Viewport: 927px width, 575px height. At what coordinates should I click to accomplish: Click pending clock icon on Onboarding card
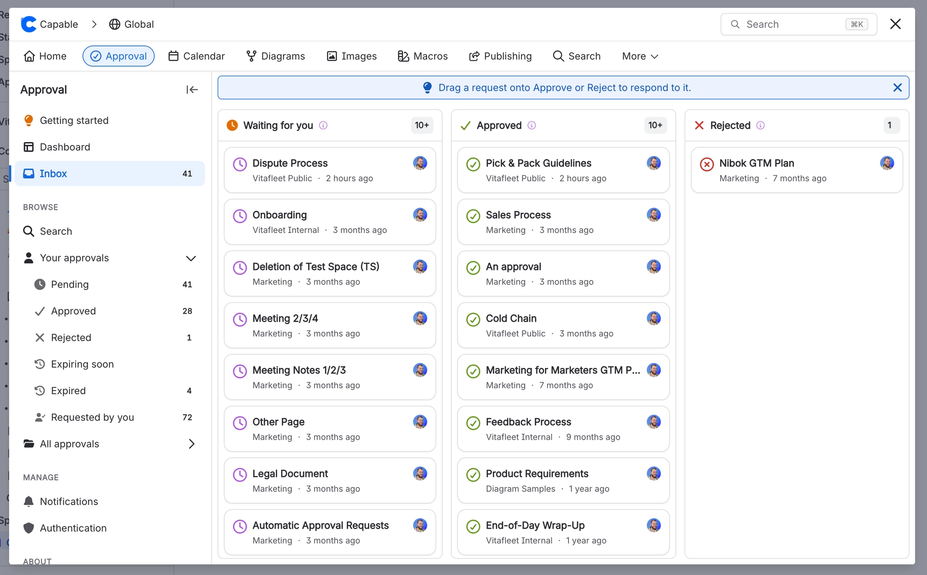click(x=240, y=216)
